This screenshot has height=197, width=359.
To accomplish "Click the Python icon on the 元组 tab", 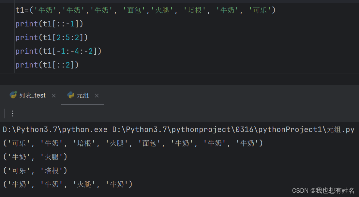I will [70, 95].
